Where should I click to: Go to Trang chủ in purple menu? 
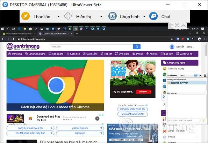(x=15, y=54)
